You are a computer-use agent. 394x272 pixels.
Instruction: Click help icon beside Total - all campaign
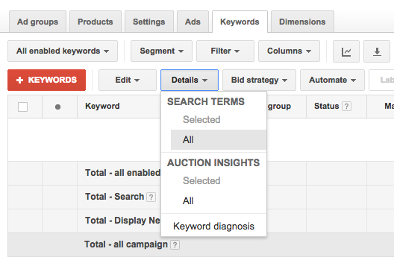(175, 244)
